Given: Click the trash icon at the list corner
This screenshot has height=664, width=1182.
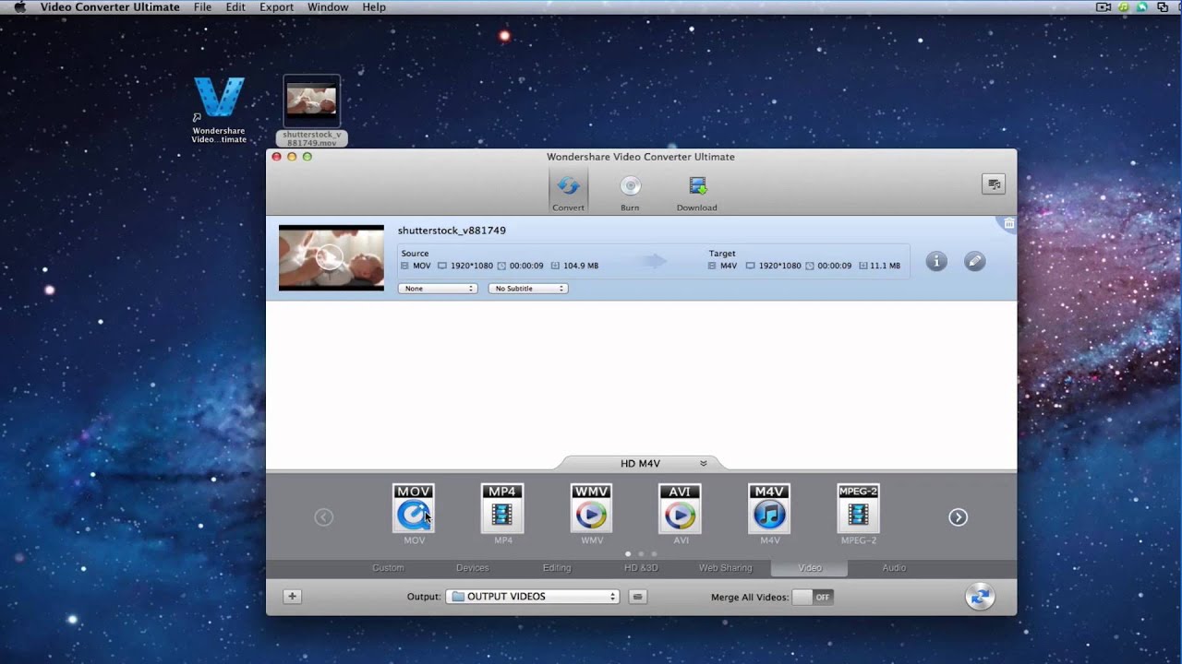Looking at the screenshot, I should pos(1008,223).
